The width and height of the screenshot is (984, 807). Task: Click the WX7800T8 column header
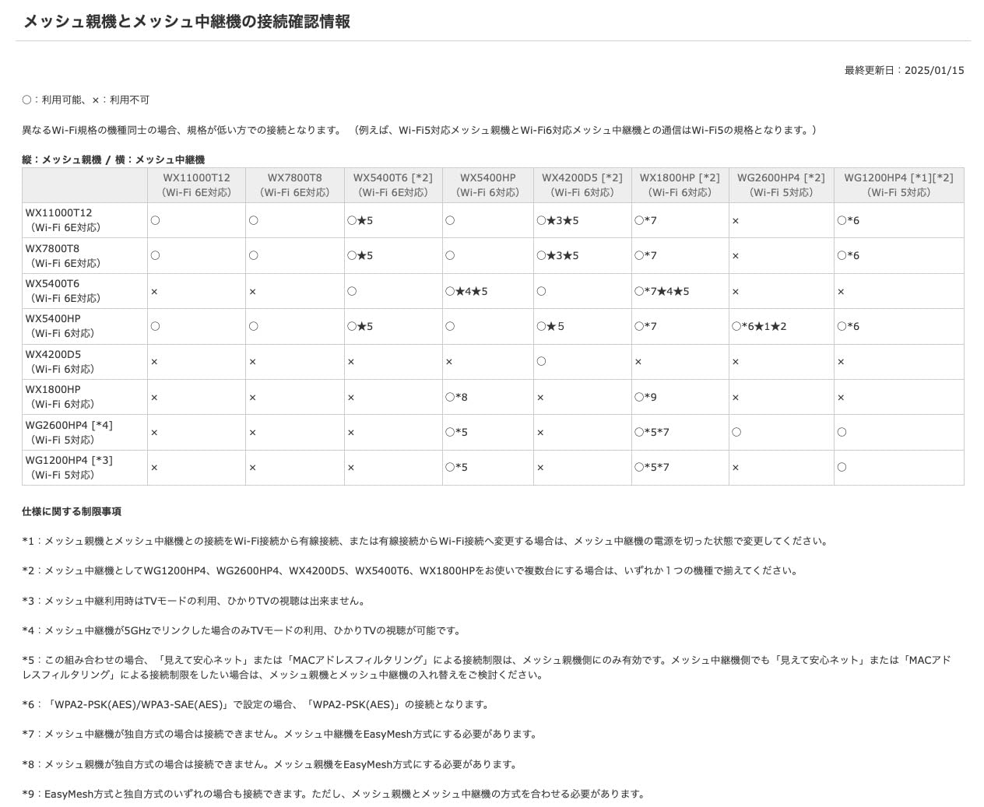click(294, 185)
